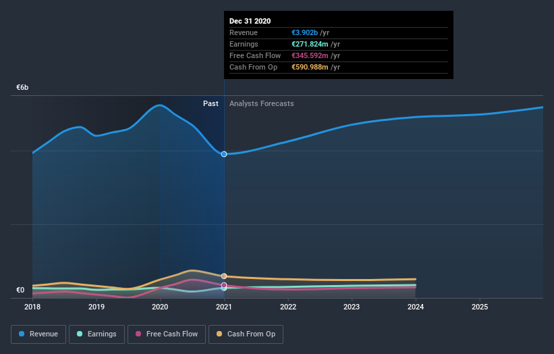Toggle the Cash From Op legend series

click(246, 334)
